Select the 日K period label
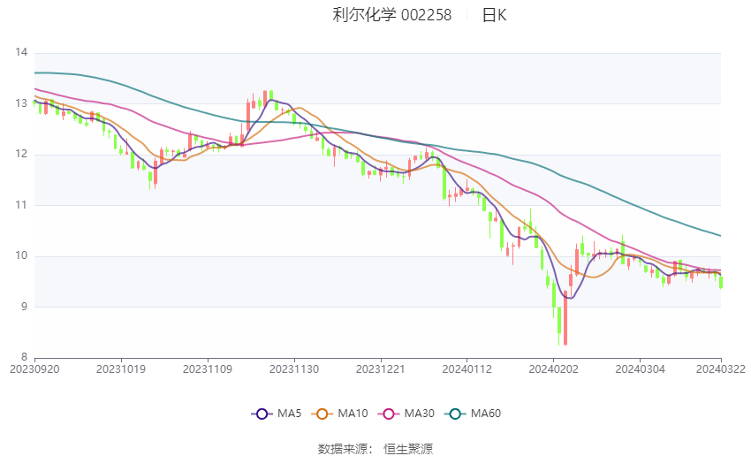 coord(494,15)
